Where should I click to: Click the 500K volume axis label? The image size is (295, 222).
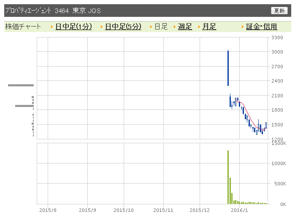280,184
